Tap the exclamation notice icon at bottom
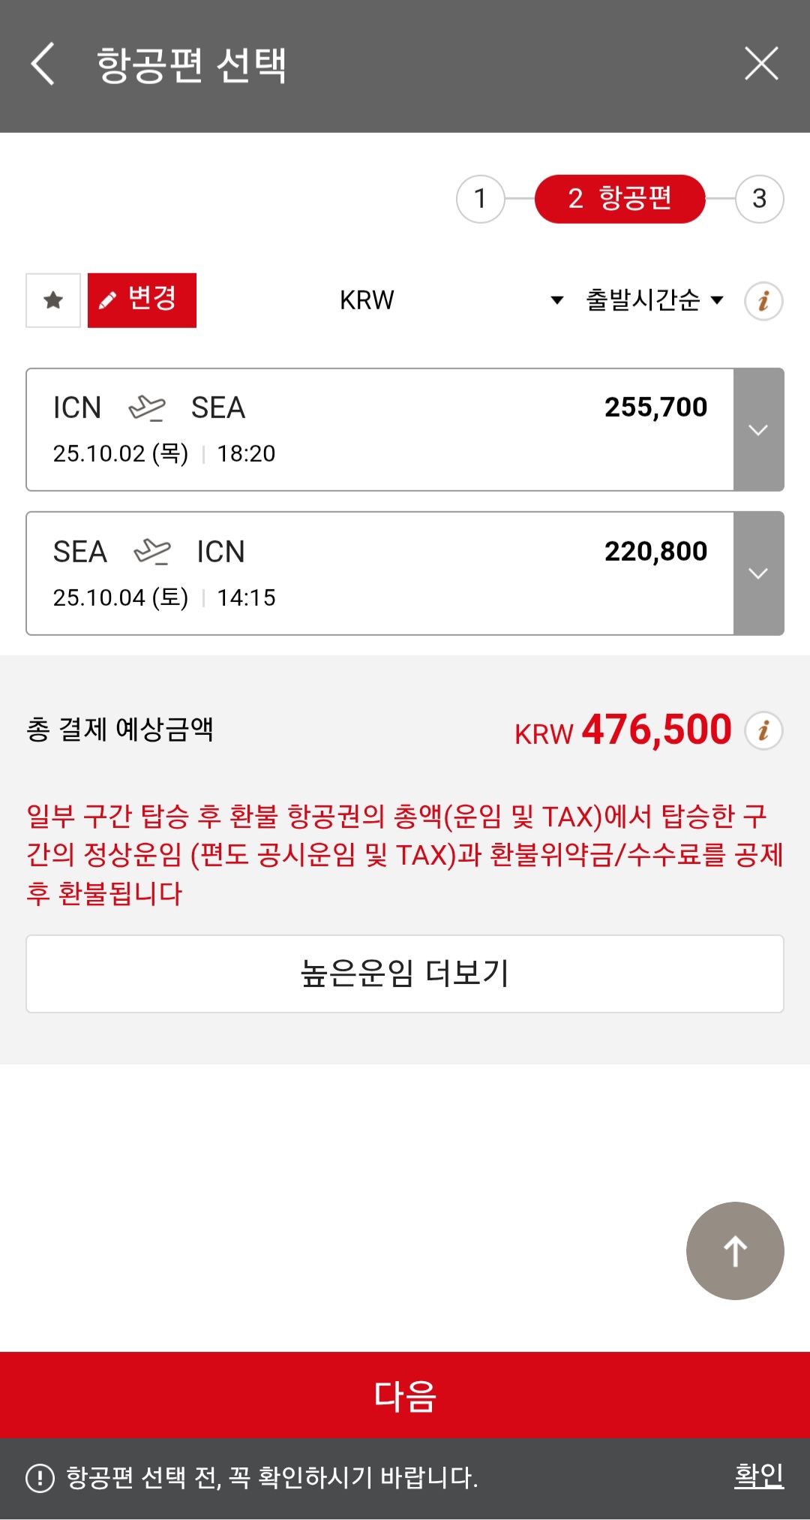 coord(40,1478)
